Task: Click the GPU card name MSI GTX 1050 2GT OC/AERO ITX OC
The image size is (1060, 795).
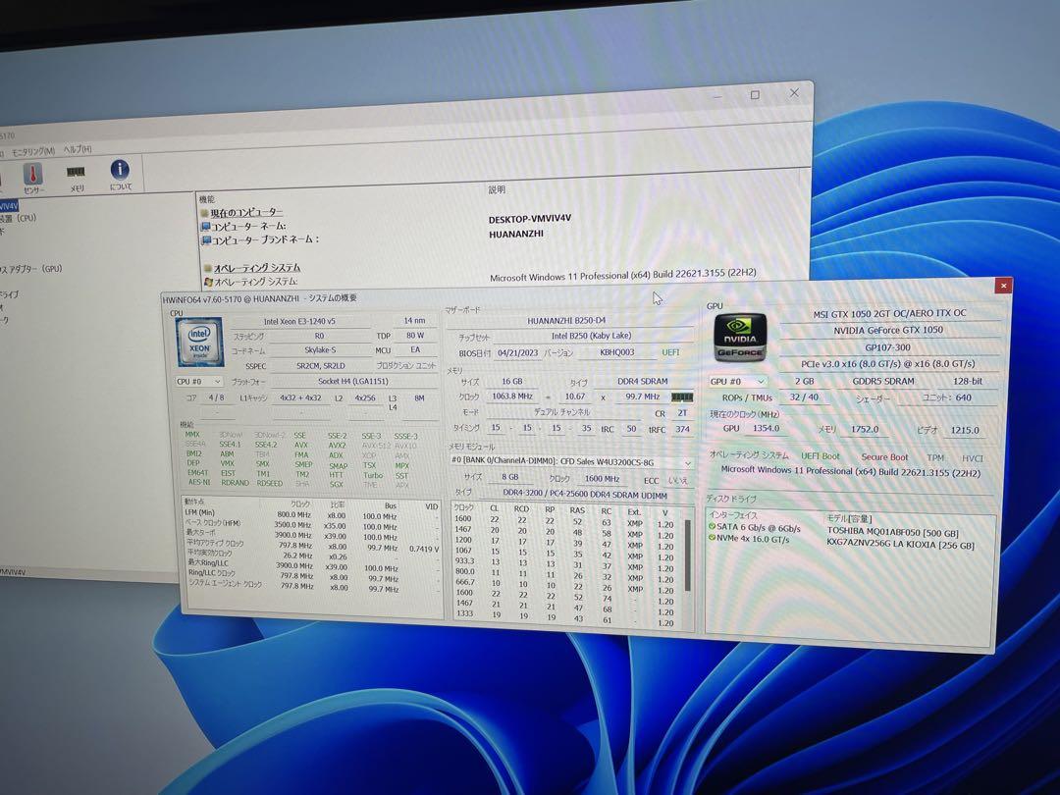Action: click(x=888, y=314)
